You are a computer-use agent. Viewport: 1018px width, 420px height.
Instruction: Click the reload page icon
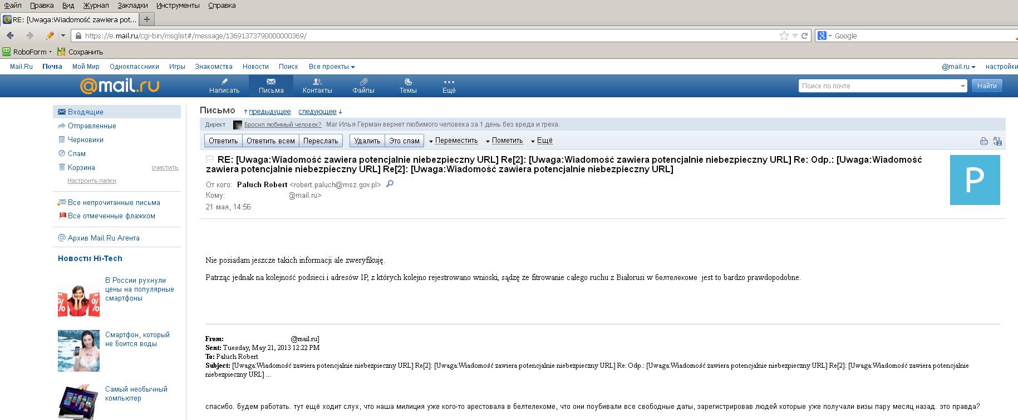(x=804, y=36)
